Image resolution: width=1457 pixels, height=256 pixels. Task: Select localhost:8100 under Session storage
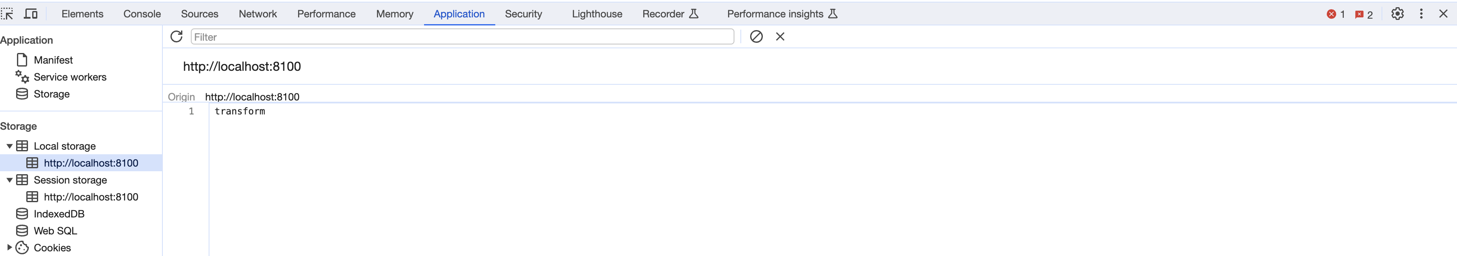[x=90, y=197]
